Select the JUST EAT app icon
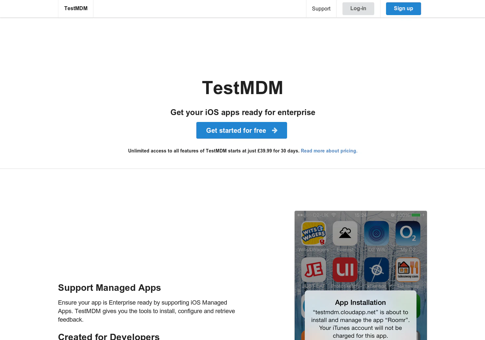This screenshot has height=340, width=485. (x=313, y=270)
